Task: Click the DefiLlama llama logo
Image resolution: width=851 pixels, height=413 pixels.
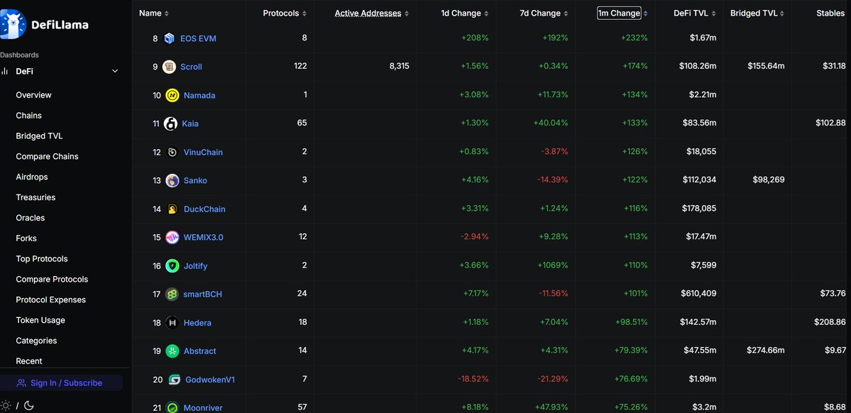Action: point(12,24)
